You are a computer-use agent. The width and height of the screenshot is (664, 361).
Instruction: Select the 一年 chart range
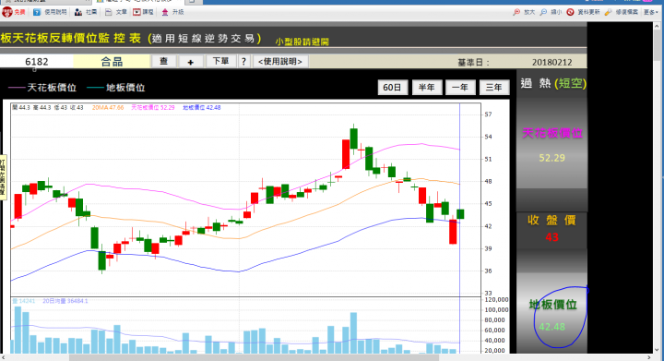[x=460, y=88]
